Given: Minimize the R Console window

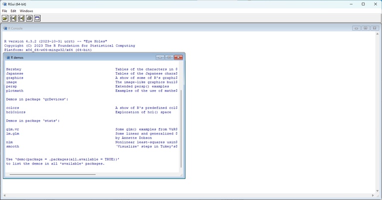Looking at the screenshot, I should 357,28.
